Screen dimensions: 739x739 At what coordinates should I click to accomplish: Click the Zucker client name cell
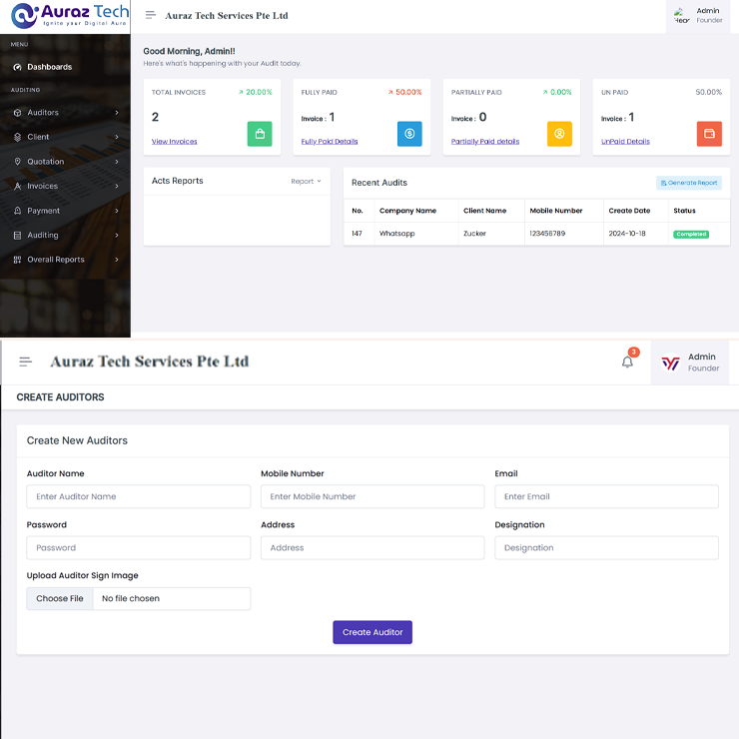pos(474,234)
